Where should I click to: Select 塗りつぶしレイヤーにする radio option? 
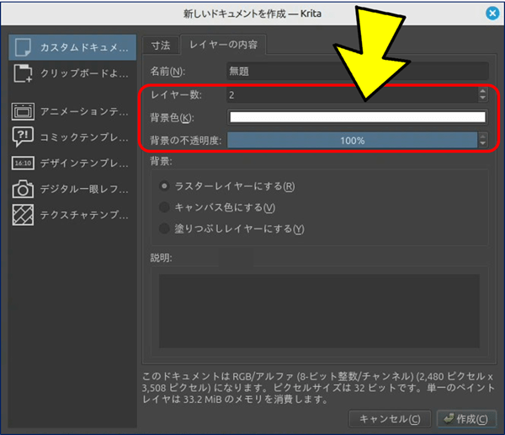tap(165, 228)
